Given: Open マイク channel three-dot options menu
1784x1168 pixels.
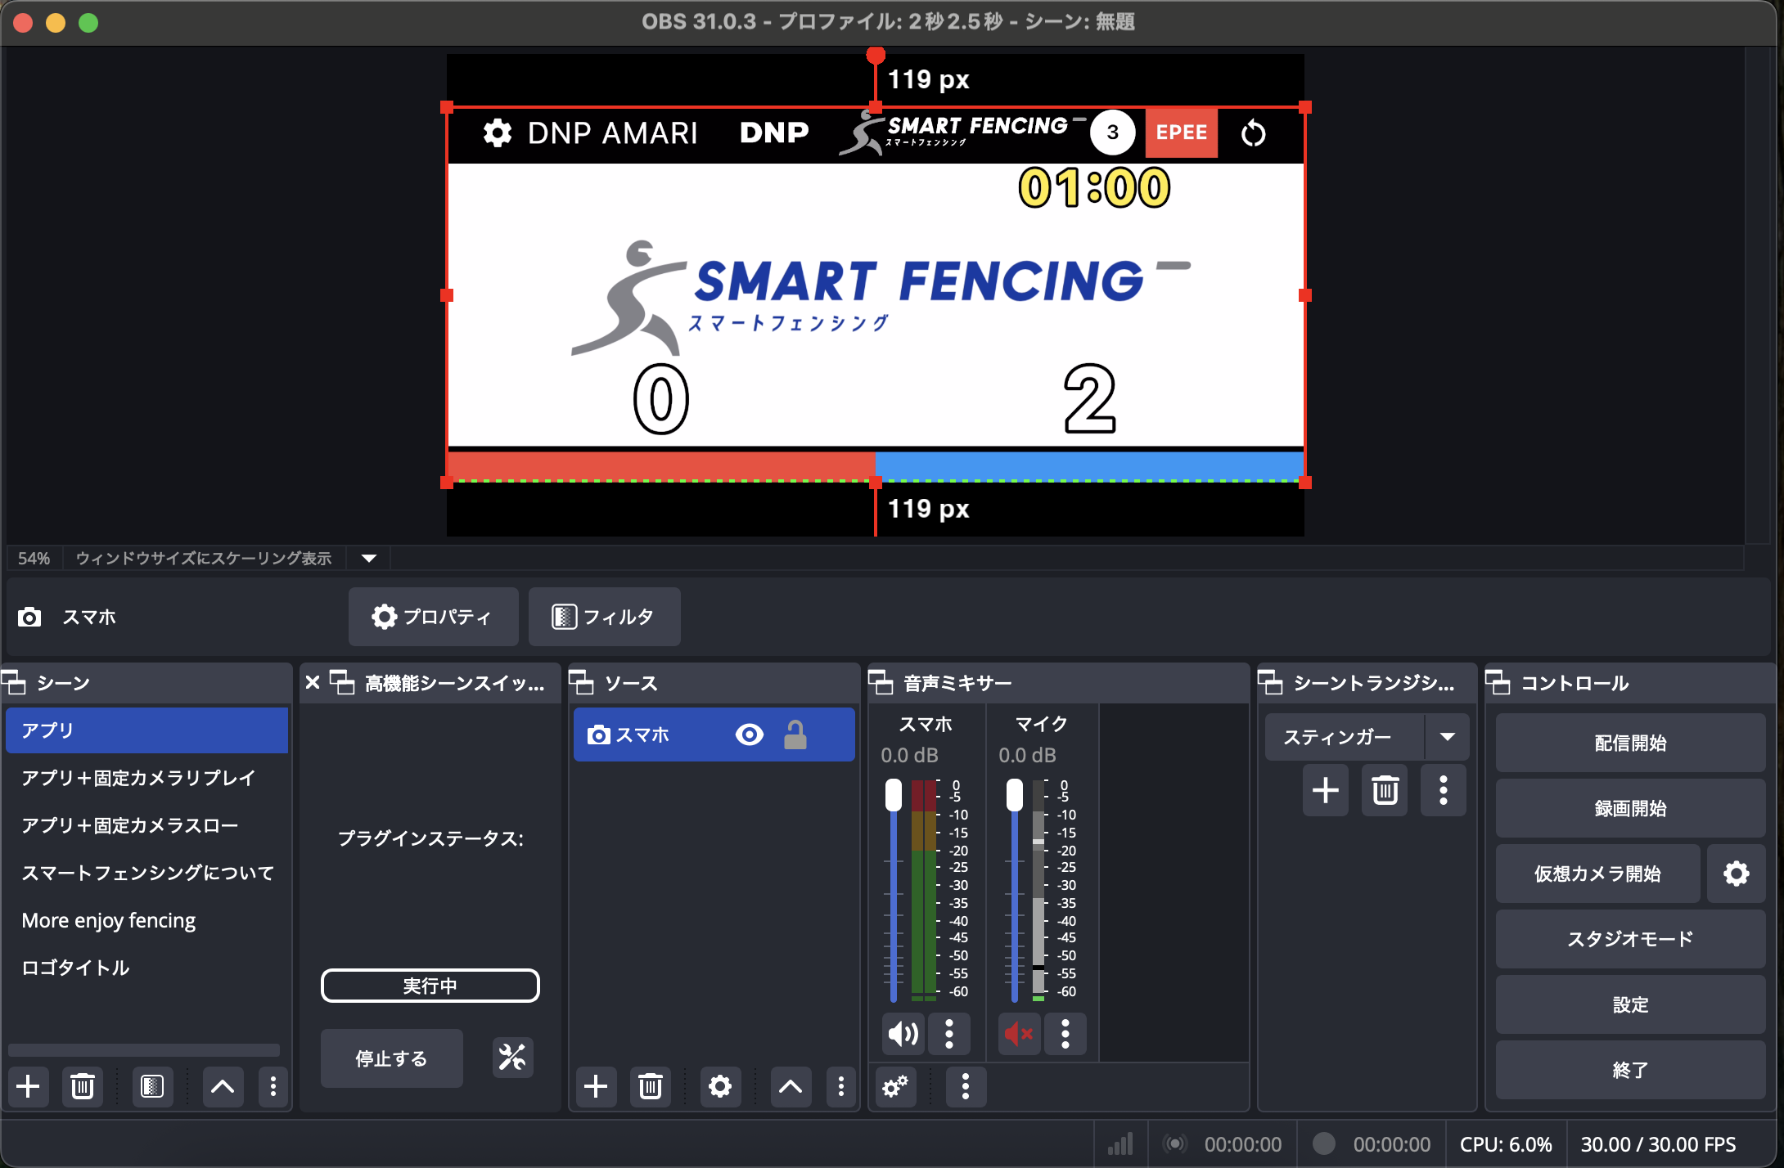Looking at the screenshot, I should (1065, 1034).
